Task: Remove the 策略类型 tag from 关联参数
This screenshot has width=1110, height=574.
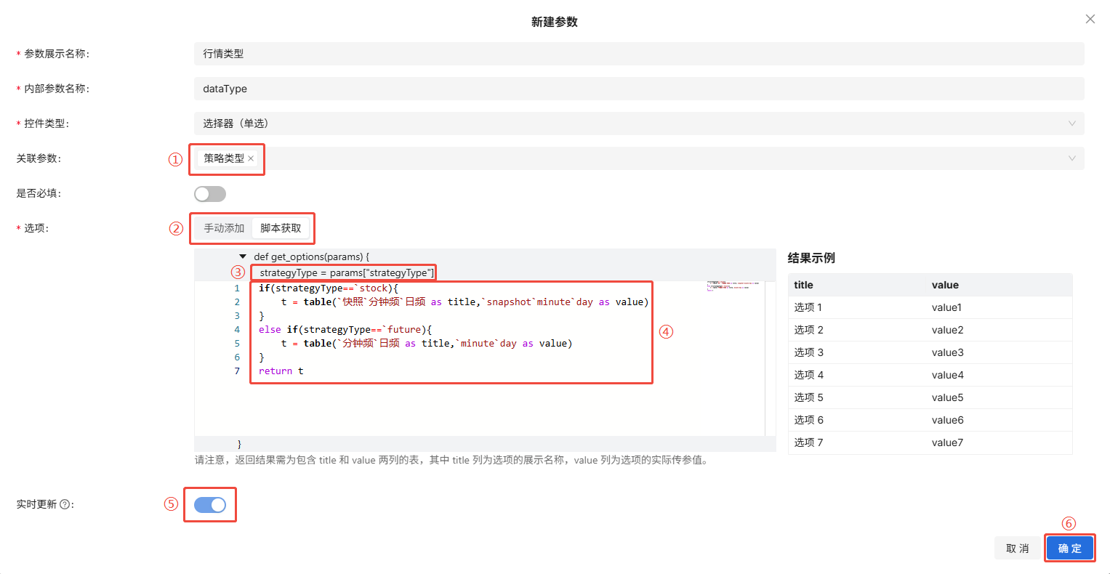Action: 251,158
